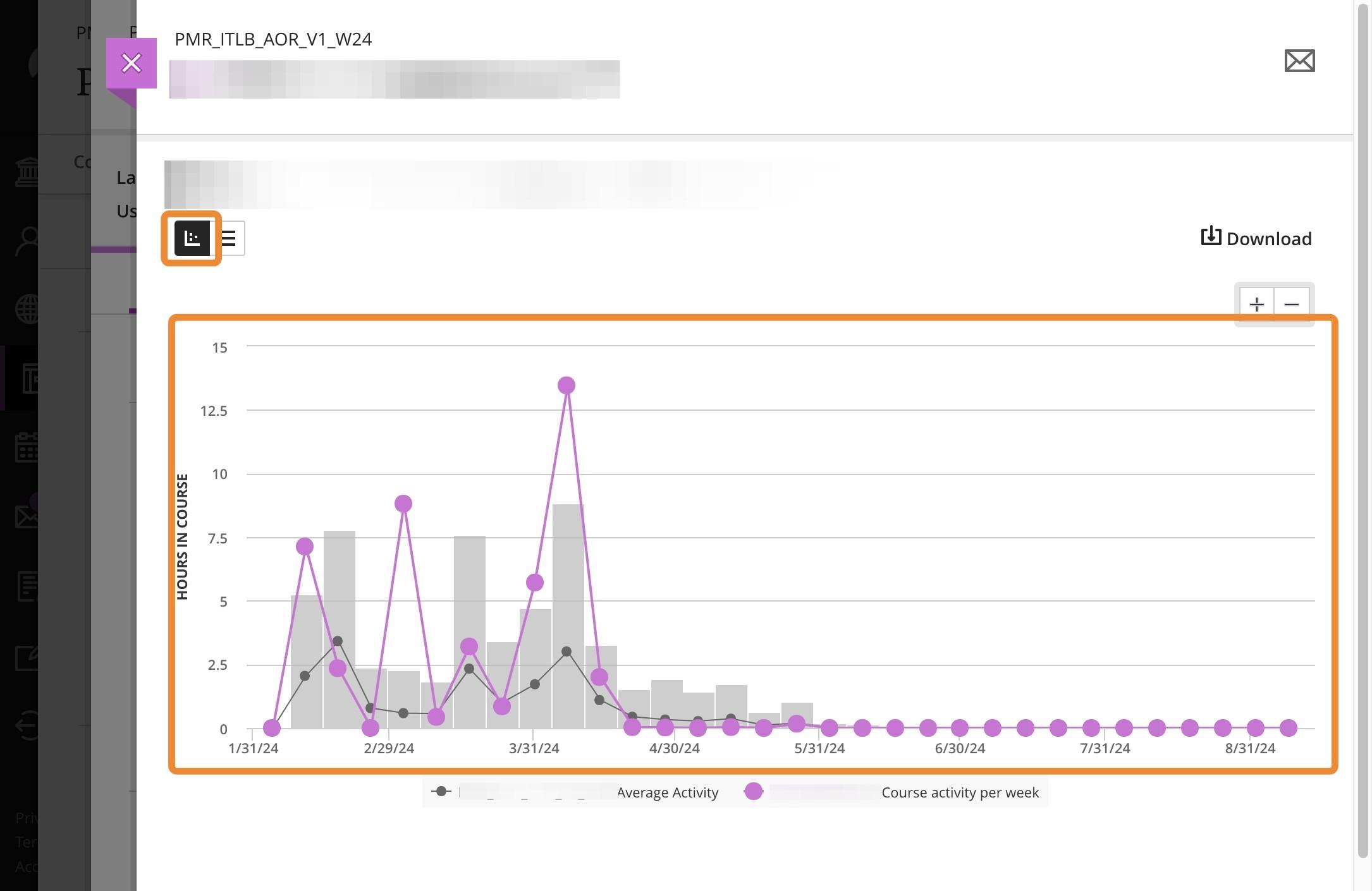Click the last purple point near 8/31/24

[1288, 728]
